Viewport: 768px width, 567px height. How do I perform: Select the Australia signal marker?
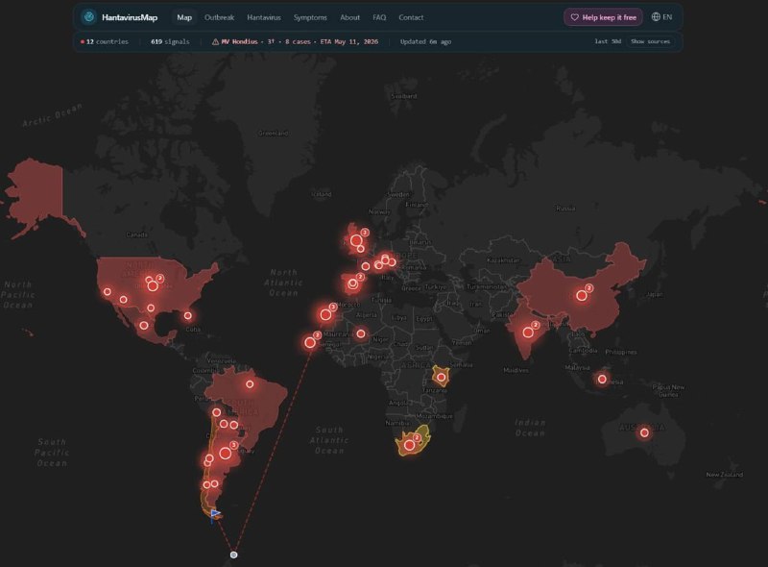point(644,432)
